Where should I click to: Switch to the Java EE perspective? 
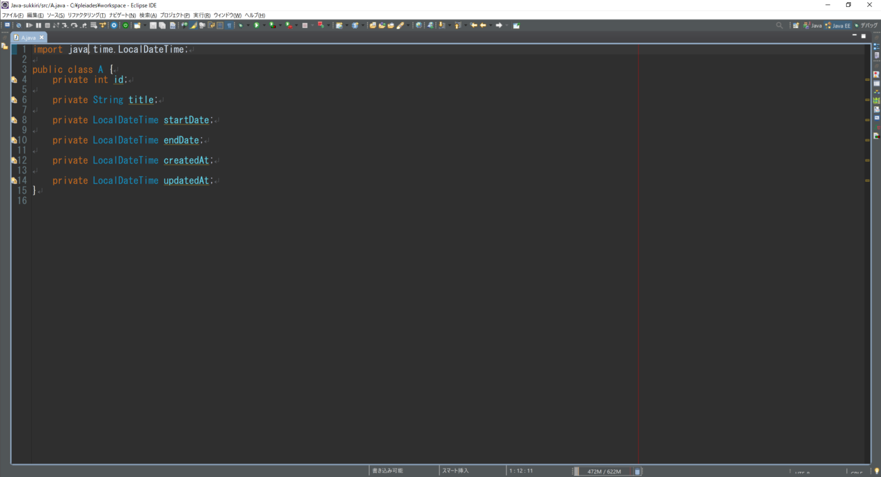point(837,25)
